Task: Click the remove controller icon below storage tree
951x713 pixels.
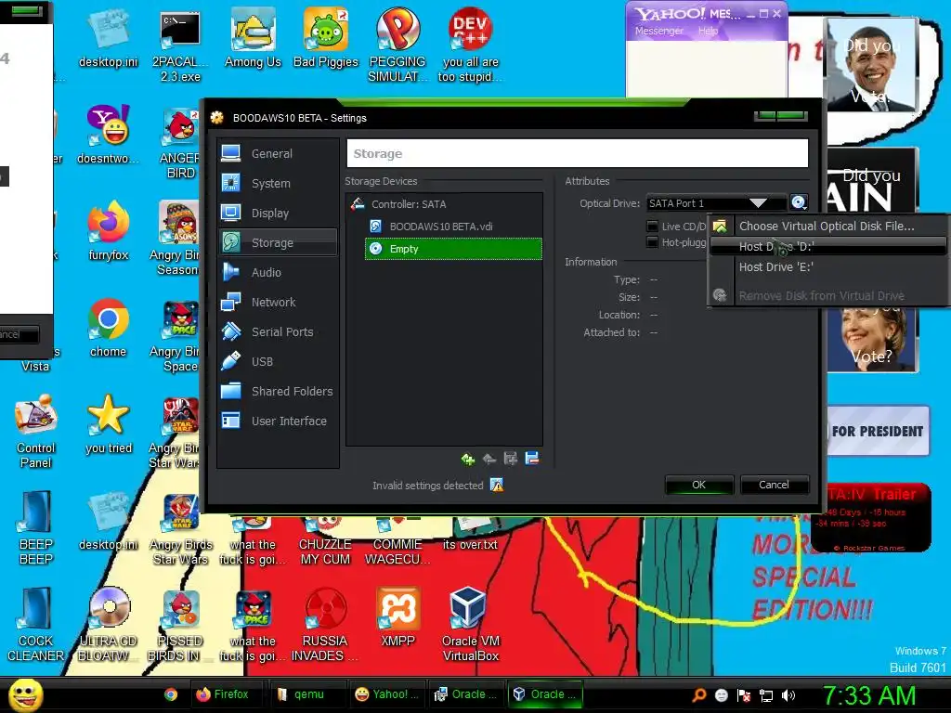Action: [489, 459]
